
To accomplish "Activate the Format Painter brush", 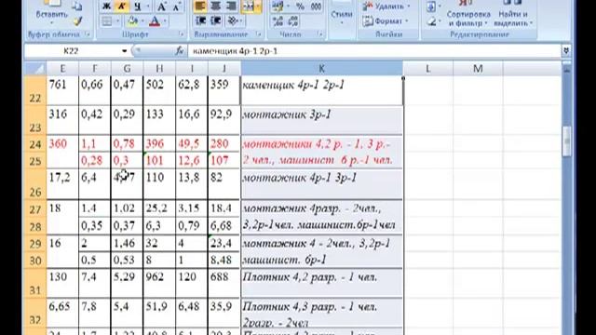I will coord(77,21).
